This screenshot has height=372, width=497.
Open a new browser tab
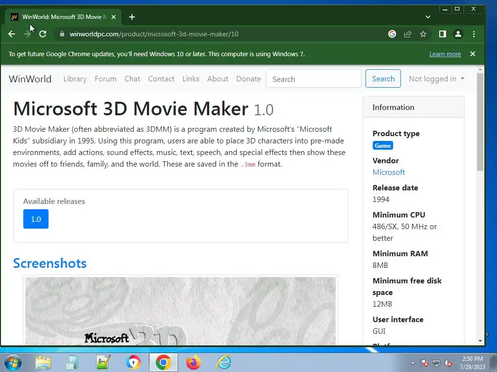coord(132,17)
